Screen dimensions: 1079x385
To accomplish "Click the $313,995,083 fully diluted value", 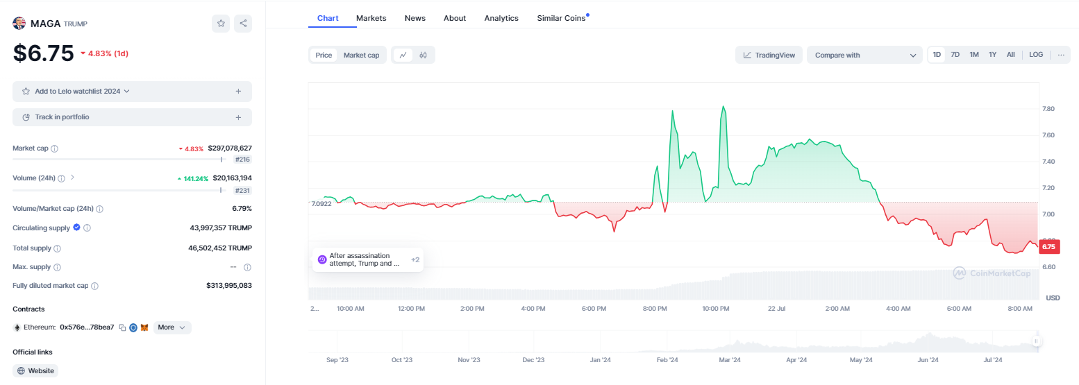I will click(229, 286).
